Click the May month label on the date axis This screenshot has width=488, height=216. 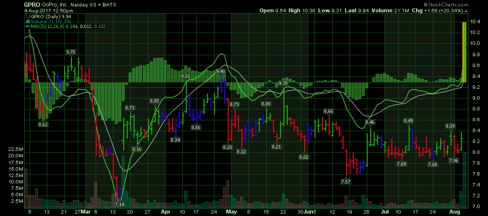click(231, 212)
